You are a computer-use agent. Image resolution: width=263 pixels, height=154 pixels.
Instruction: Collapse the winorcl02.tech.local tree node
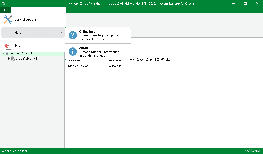[x=4, y=53]
